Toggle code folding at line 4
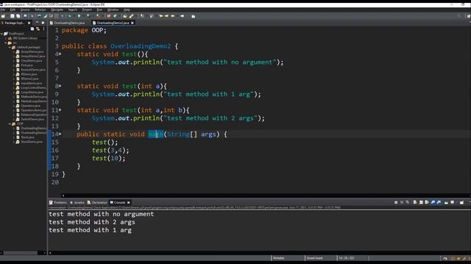Screen dimensions: 471x264 [60, 54]
